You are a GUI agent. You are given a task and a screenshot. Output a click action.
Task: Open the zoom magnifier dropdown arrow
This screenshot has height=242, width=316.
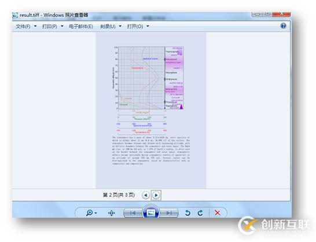click(95, 213)
